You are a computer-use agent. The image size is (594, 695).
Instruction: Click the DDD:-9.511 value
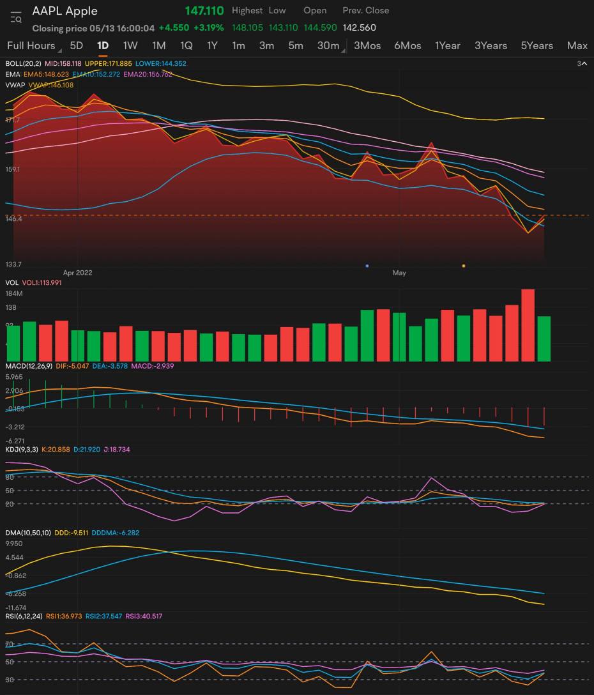tap(71, 532)
